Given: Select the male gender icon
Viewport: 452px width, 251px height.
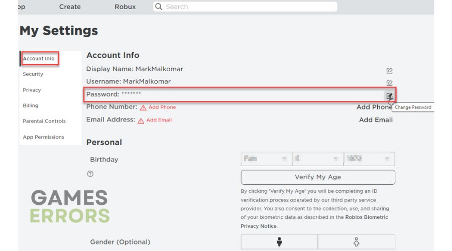Looking at the screenshot, I should coord(279,242).
